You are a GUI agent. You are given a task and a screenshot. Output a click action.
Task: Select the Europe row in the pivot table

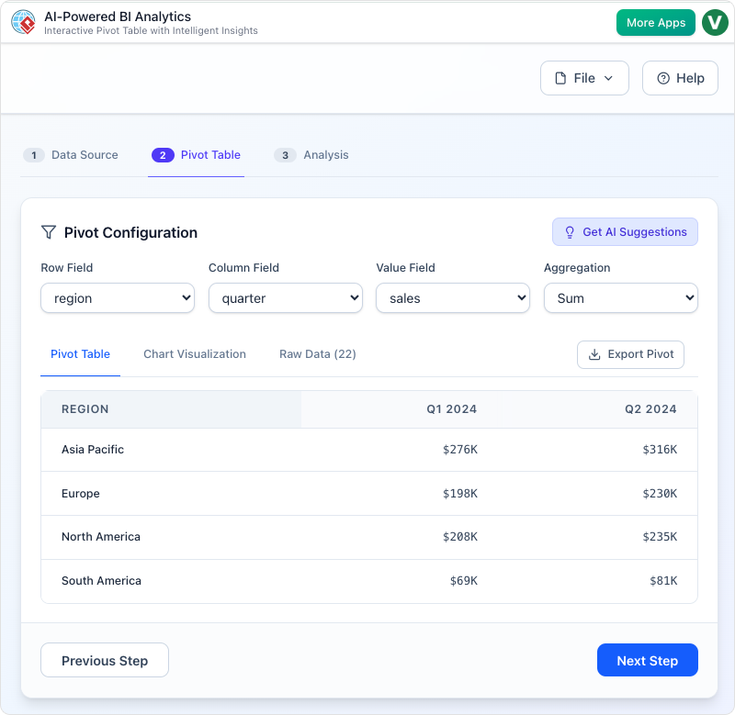coord(367,493)
